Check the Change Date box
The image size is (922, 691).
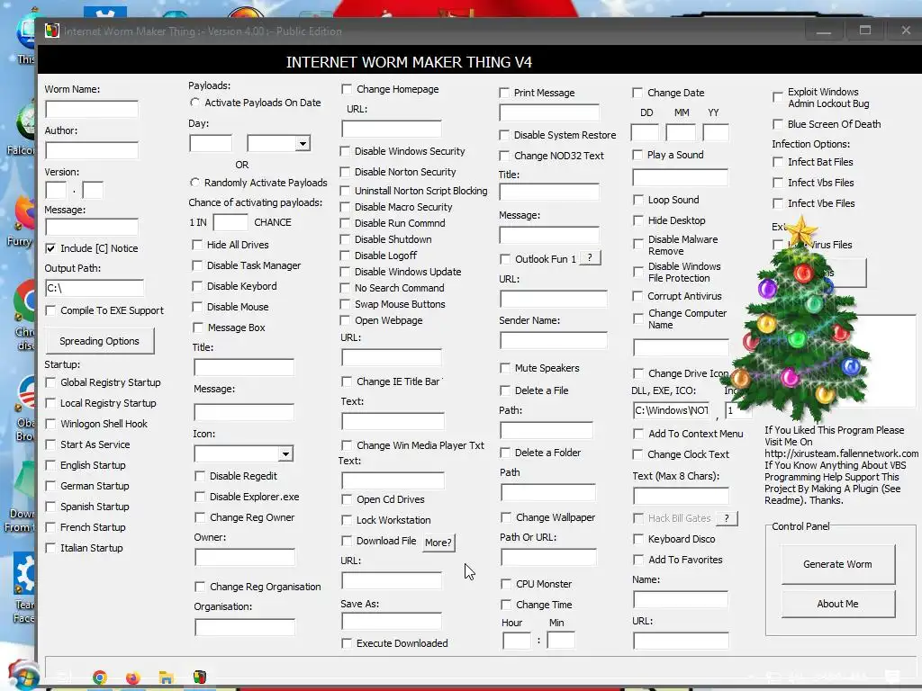point(637,93)
